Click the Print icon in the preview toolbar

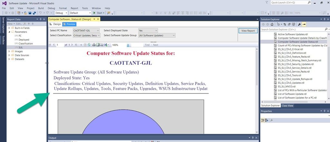pos(94,45)
